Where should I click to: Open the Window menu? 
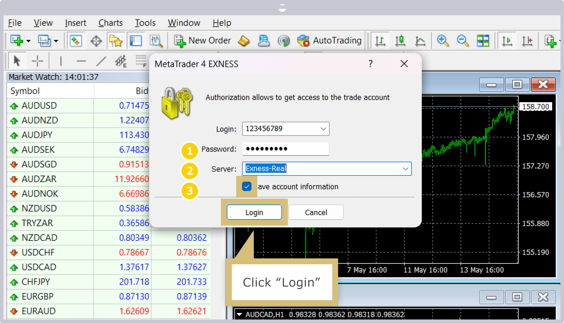pos(184,23)
